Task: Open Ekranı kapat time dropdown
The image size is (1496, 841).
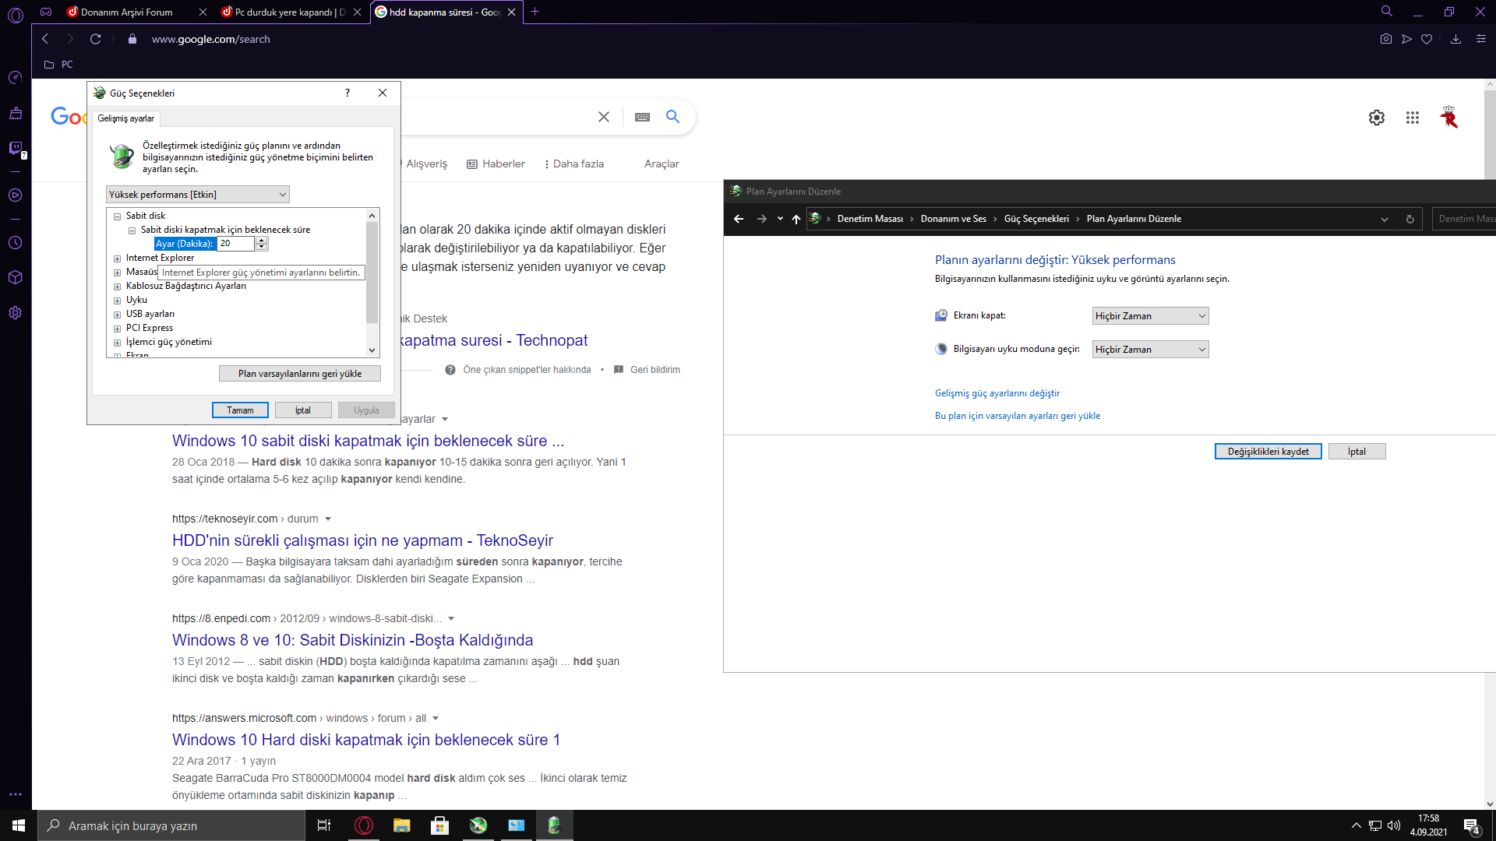Action: [x=1150, y=316]
